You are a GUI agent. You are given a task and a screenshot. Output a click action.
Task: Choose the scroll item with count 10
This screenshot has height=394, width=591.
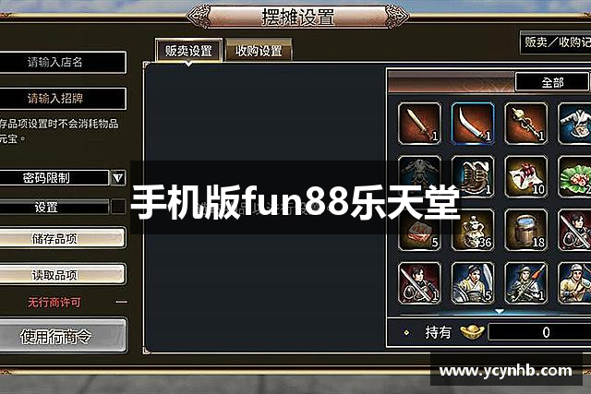tap(525, 176)
